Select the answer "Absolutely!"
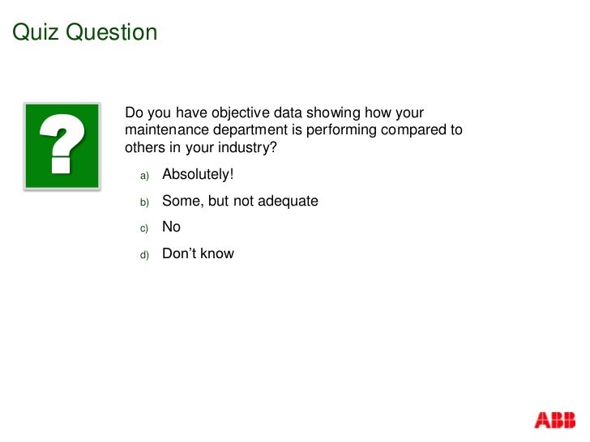 (198, 174)
